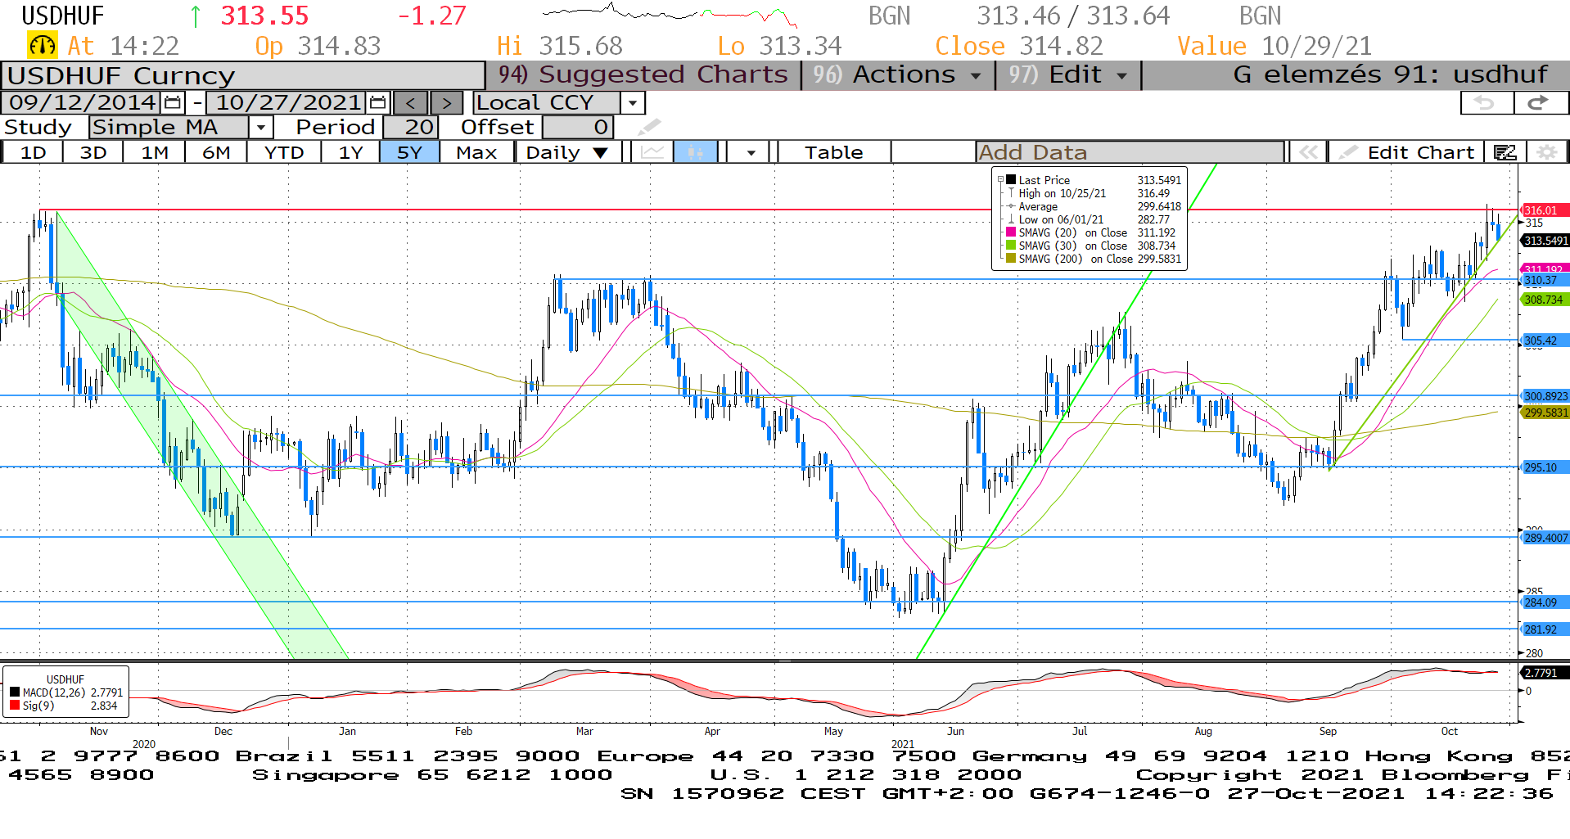The image size is (1570, 839).
Task: Click the Edit Chart button
Action: pos(1408,152)
